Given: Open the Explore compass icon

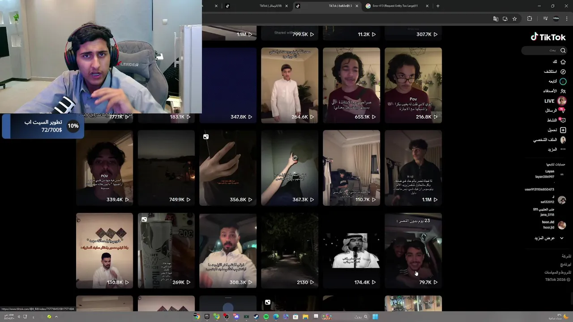Looking at the screenshot, I should pos(563,72).
